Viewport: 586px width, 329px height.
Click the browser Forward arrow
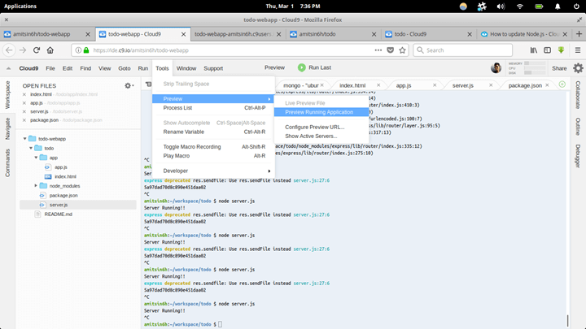coord(23,50)
